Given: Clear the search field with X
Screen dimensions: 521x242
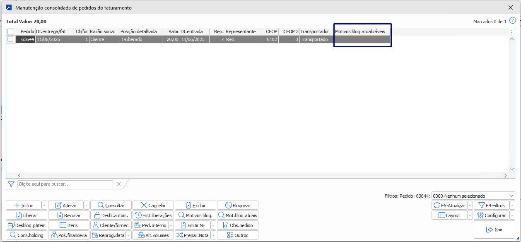Looking at the screenshot, I should [x=119, y=184].
